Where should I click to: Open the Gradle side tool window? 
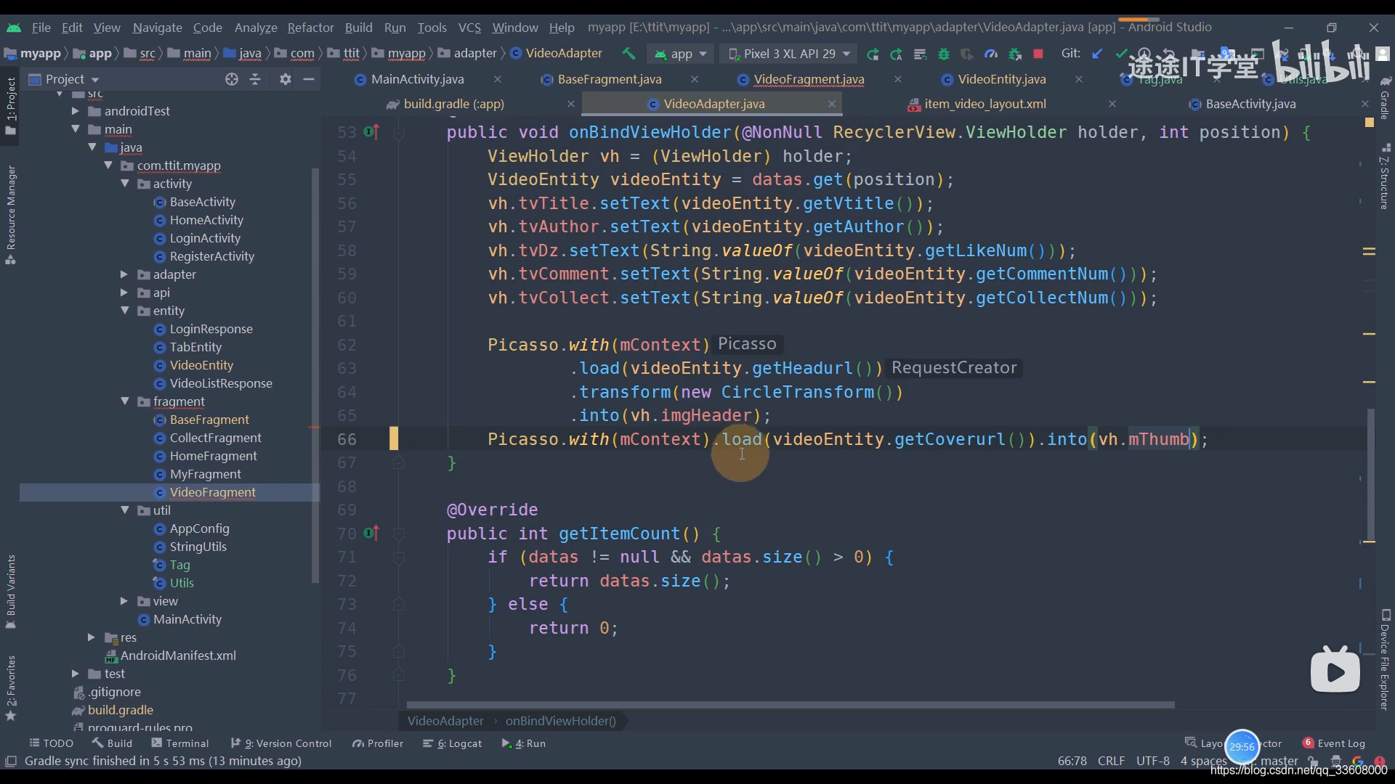(1385, 98)
